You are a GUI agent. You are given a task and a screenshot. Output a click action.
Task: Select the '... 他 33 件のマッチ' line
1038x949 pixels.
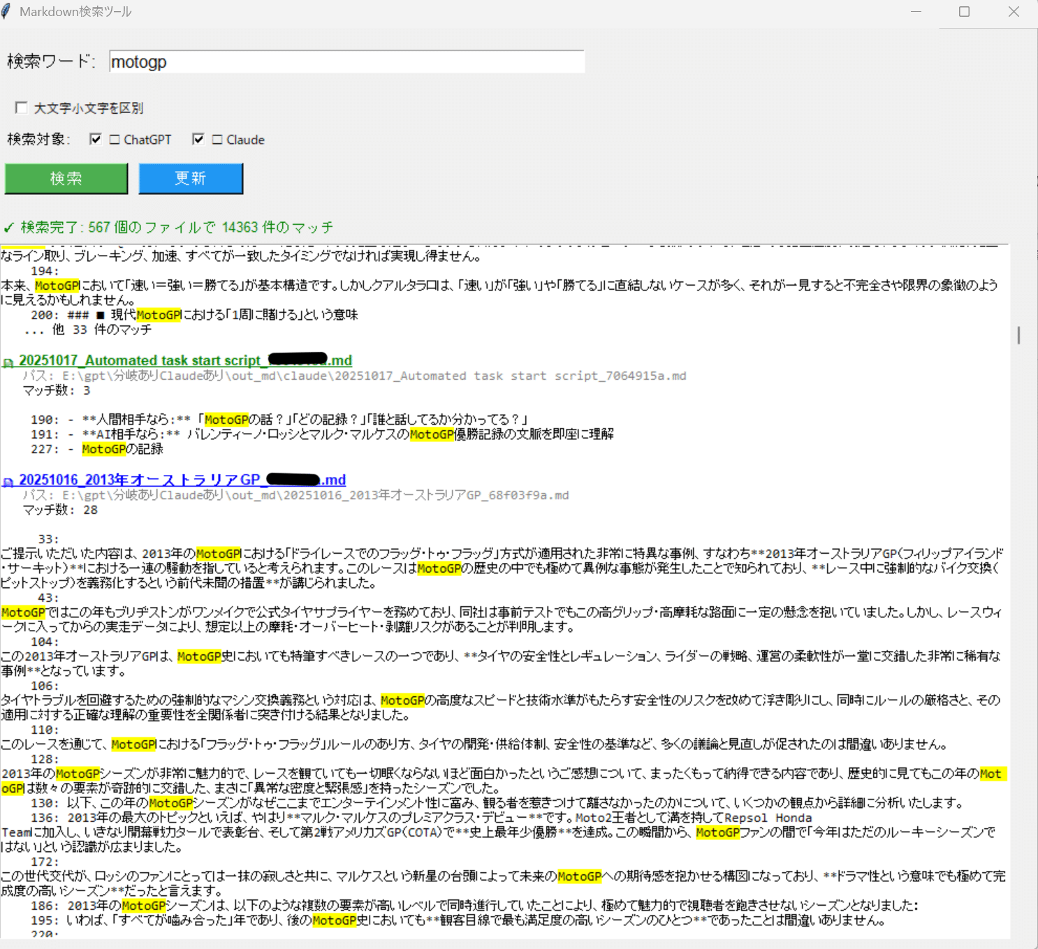click(88, 330)
